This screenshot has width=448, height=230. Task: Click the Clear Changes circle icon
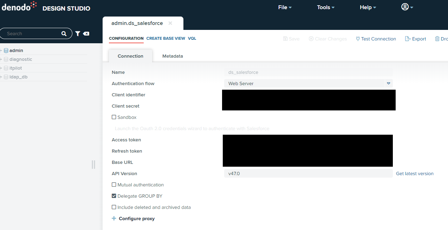(x=311, y=39)
